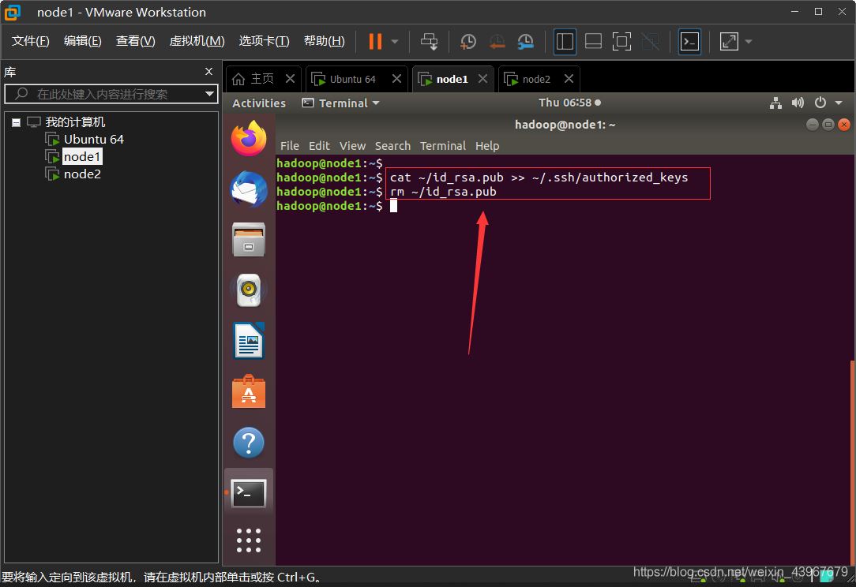
Task: Click the send Ctrl+Alt+Del icon
Action: [429, 42]
